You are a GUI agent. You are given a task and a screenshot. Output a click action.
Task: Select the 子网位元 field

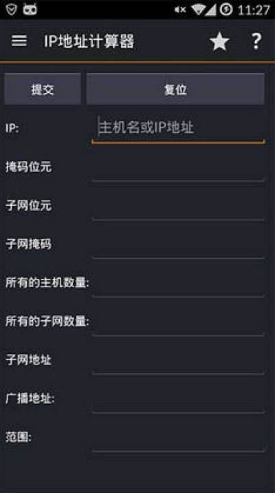click(178, 207)
